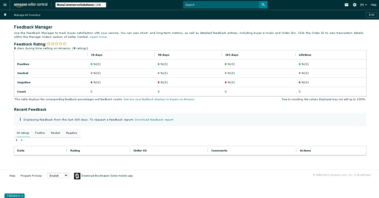
Task: Click the Actions column header
Action: click(x=305, y=151)
